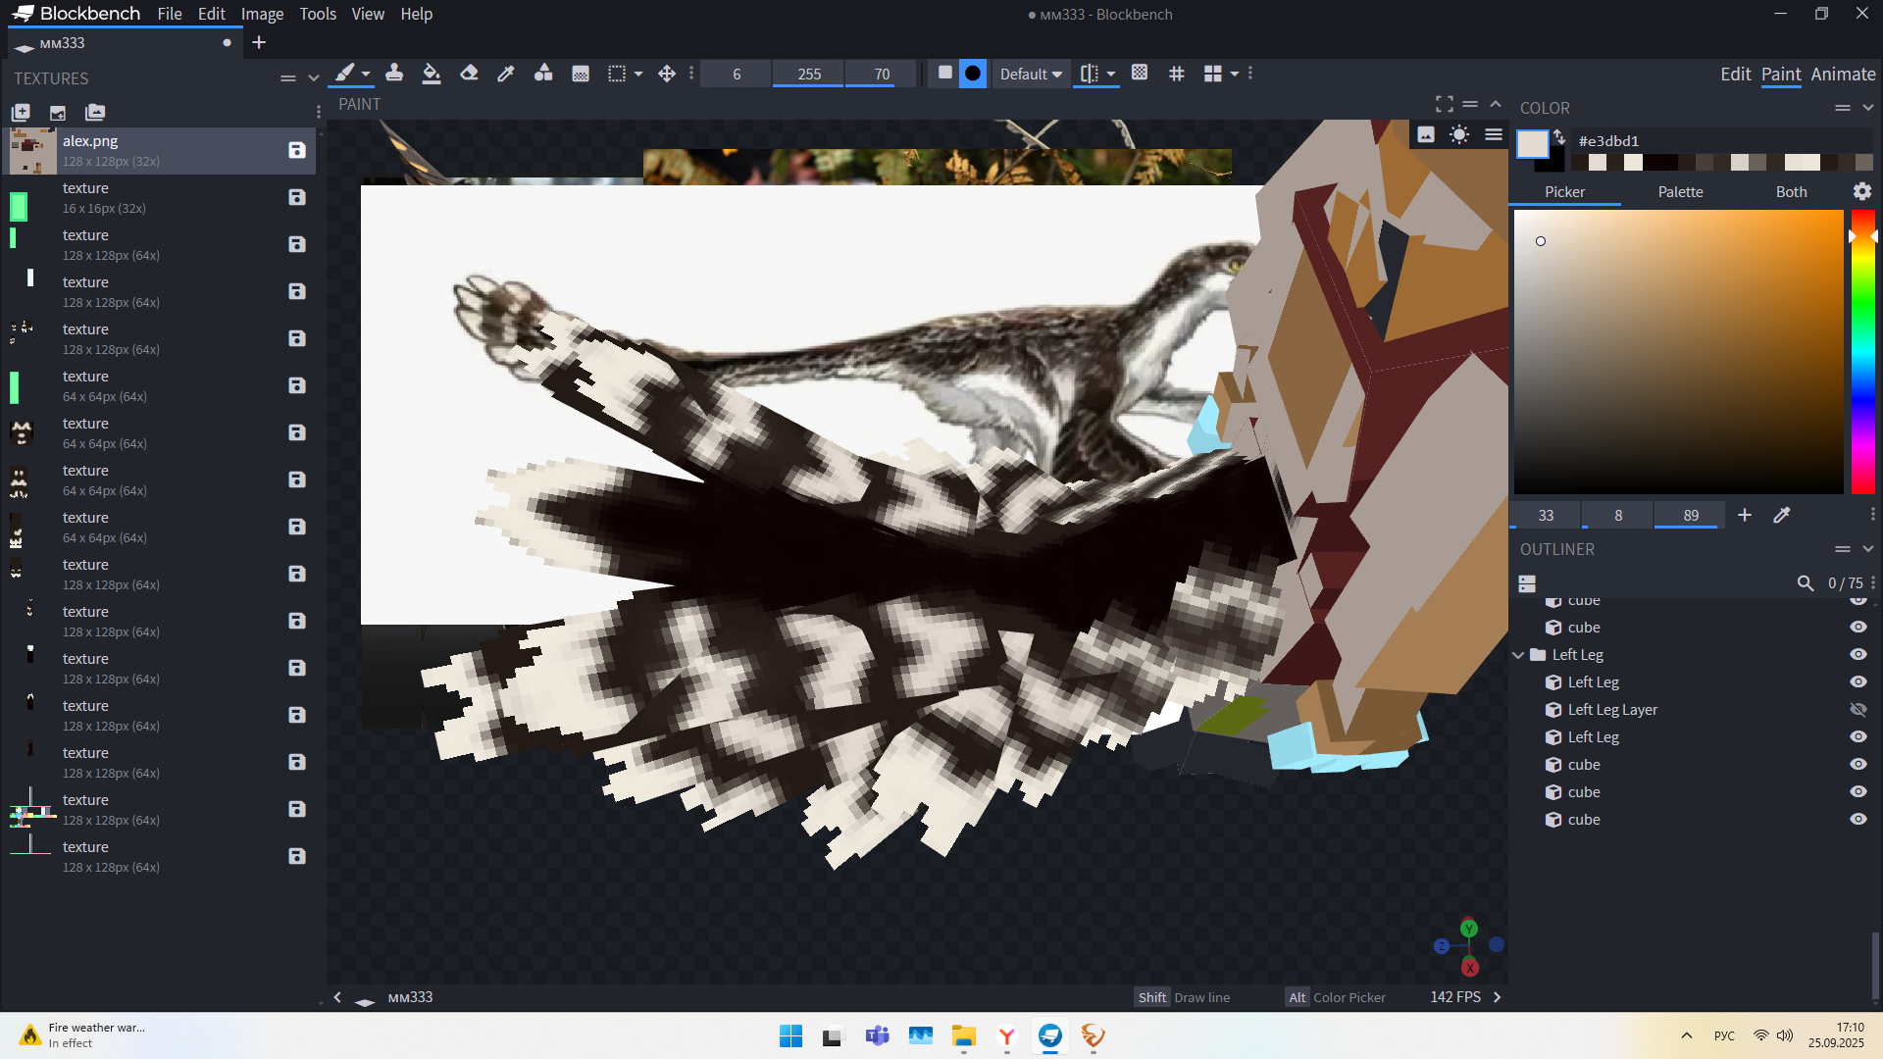Image resolution: width=1883 pixels, height=1059 pixels.
Task: Open the Default blend mode dropdown
Action: coord(1030,75)
